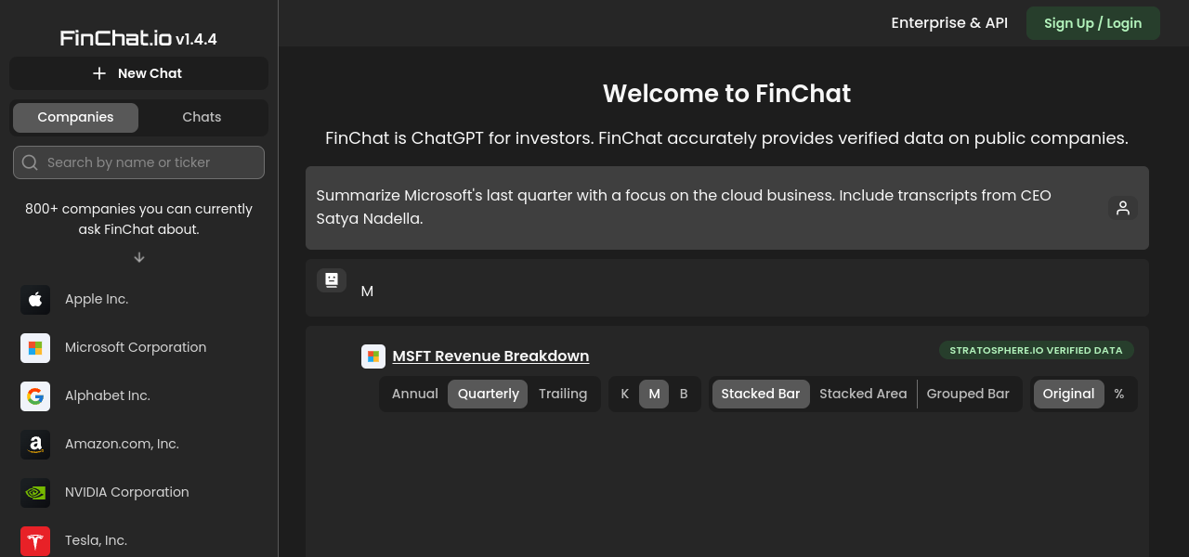
Task: Toggle percentage view with % option
Action: [1118, 394]
